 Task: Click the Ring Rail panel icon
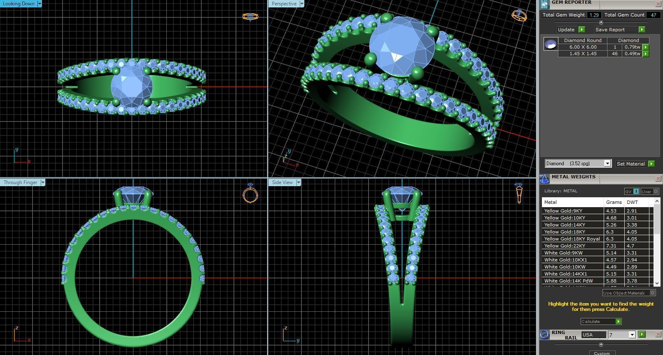tap(544, 334)
